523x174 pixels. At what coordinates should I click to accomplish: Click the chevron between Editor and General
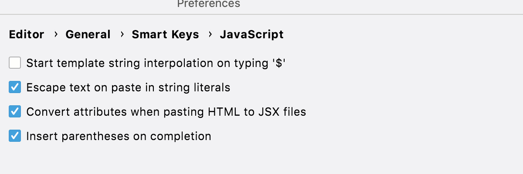pos(55,34)
